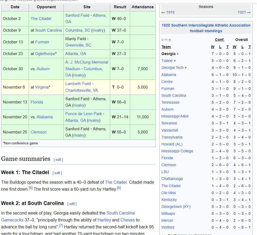Screen dimensions: 257x235
Task: Open reference [6] after 'one first down'
Action: 31,188
